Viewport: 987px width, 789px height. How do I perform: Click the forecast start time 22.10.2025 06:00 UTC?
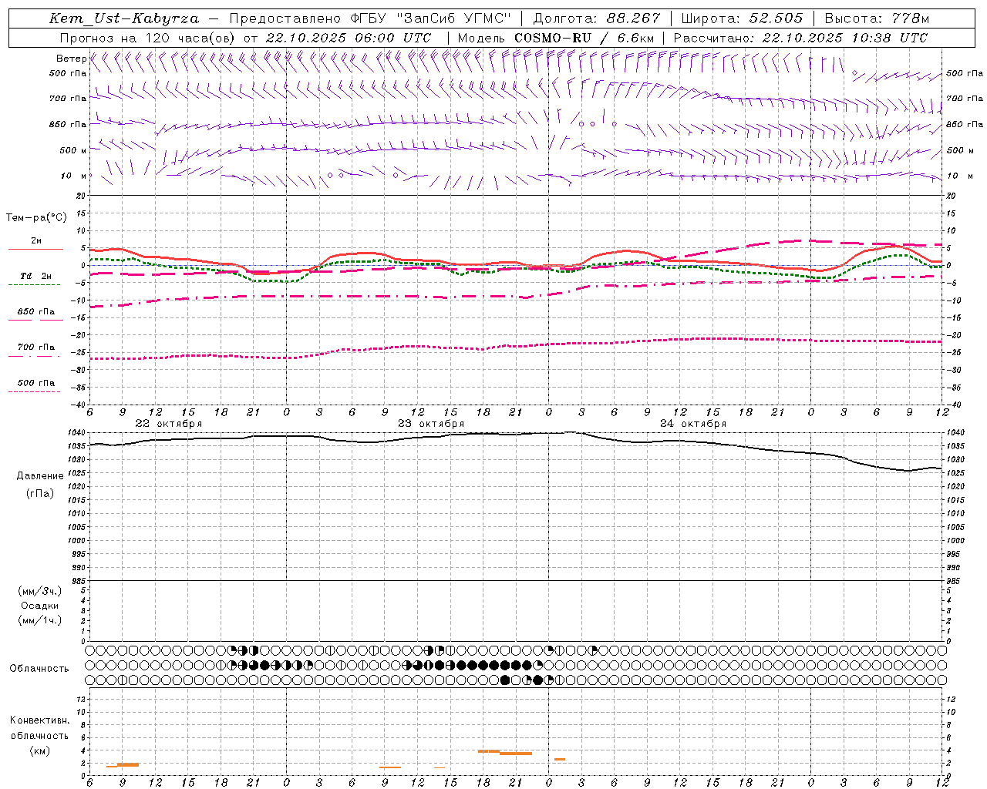click(x=349, y=38)
